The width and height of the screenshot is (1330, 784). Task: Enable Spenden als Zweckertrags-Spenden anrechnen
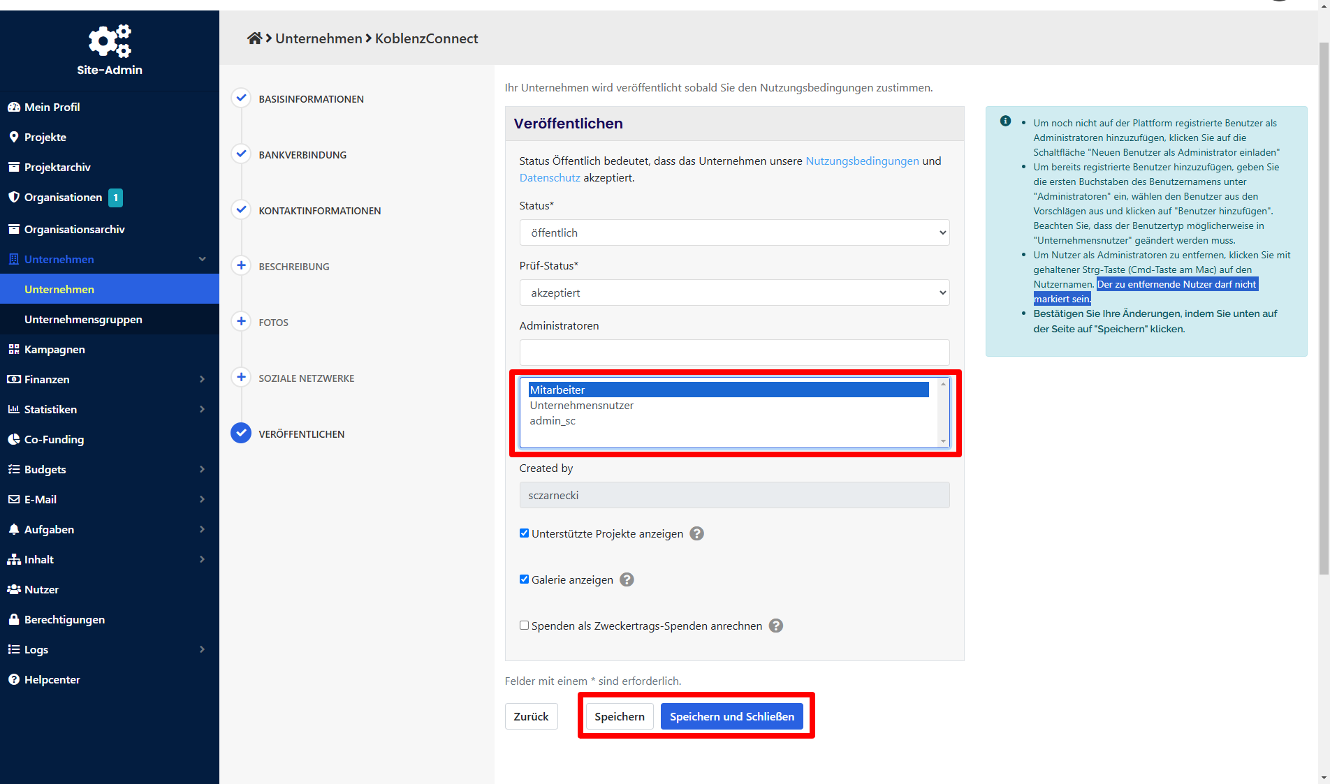(x=524, y=626)
